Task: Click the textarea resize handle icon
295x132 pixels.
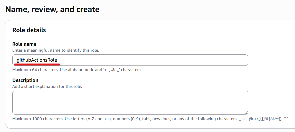Action: pyautogui.click(x=246, y=112)
